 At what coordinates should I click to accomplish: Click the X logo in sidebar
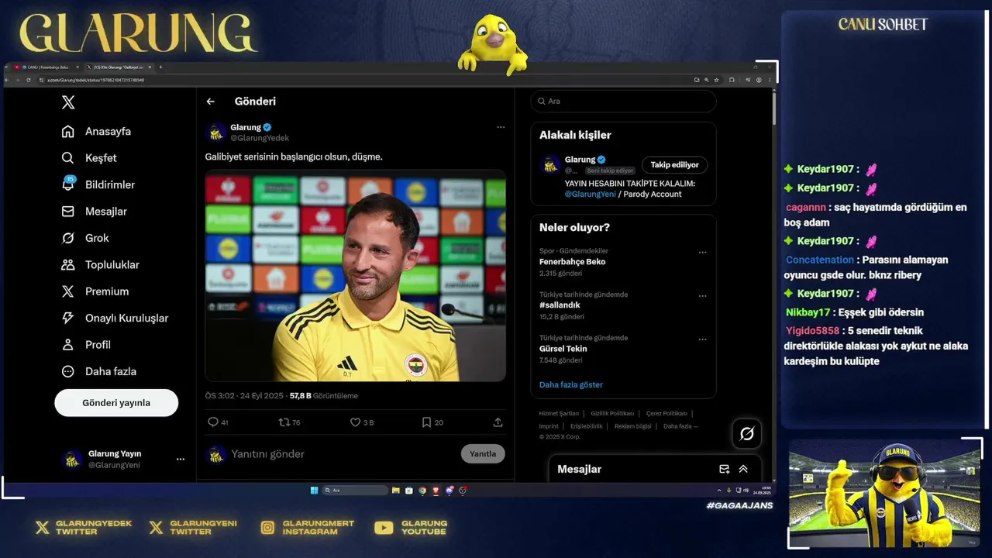pyautogui.click(x=68, y=102)
